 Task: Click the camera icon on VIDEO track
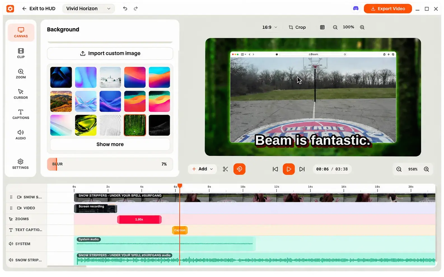19,208
